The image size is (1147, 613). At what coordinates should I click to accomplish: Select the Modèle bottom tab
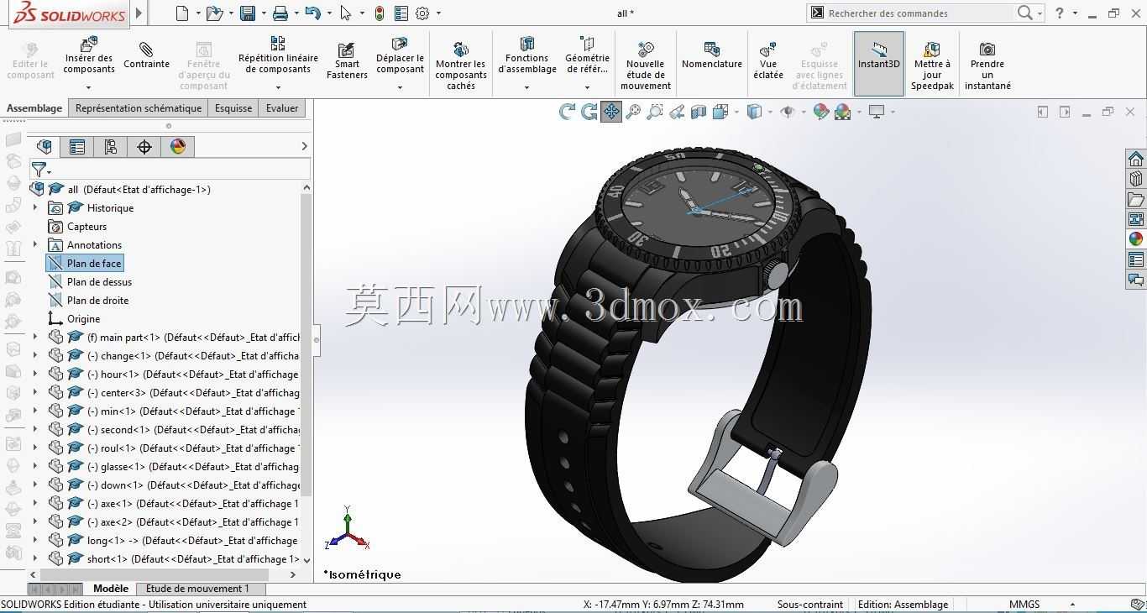[x=111, y=589]
